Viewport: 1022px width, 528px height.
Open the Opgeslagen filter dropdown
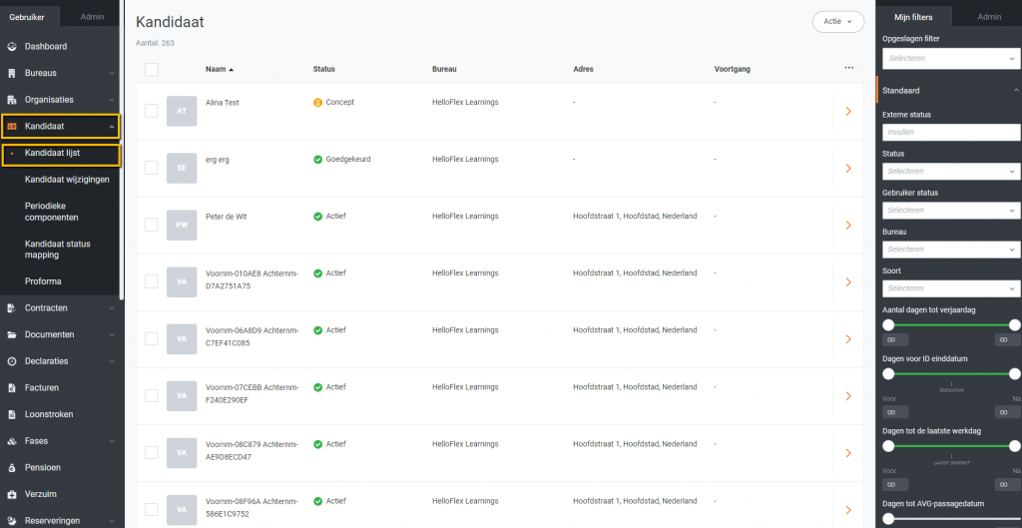[949, 59]
